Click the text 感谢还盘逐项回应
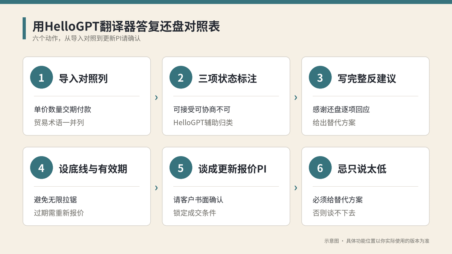Image resolution: width=452 pixels, height=254 pixels. coord(341,110)
